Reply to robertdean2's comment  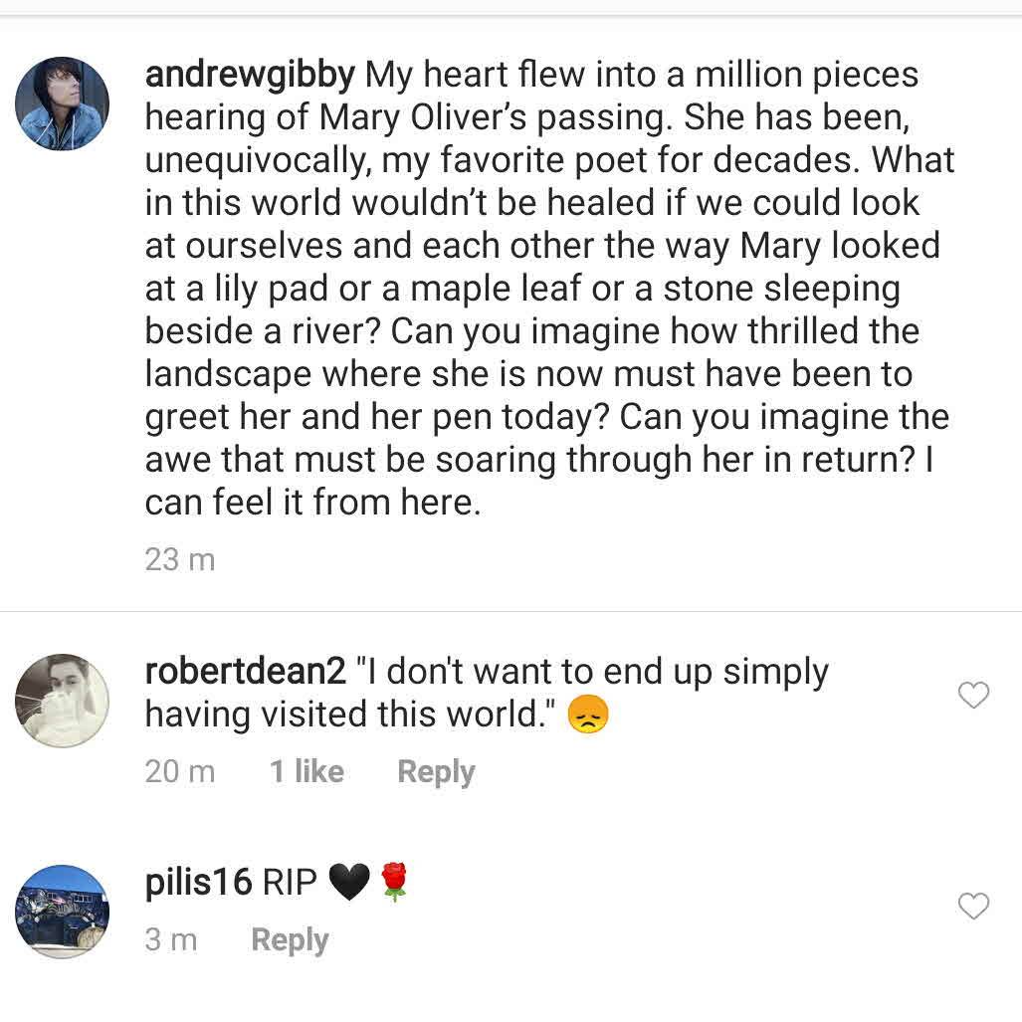click(436, 772)
